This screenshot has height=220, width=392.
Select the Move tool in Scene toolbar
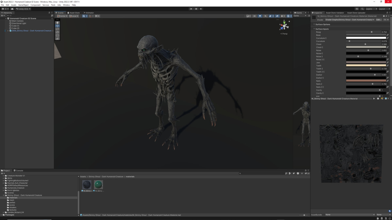coord(57,26)
